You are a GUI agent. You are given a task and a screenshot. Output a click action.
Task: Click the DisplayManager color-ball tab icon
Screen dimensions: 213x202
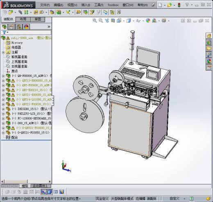point(26,27)
